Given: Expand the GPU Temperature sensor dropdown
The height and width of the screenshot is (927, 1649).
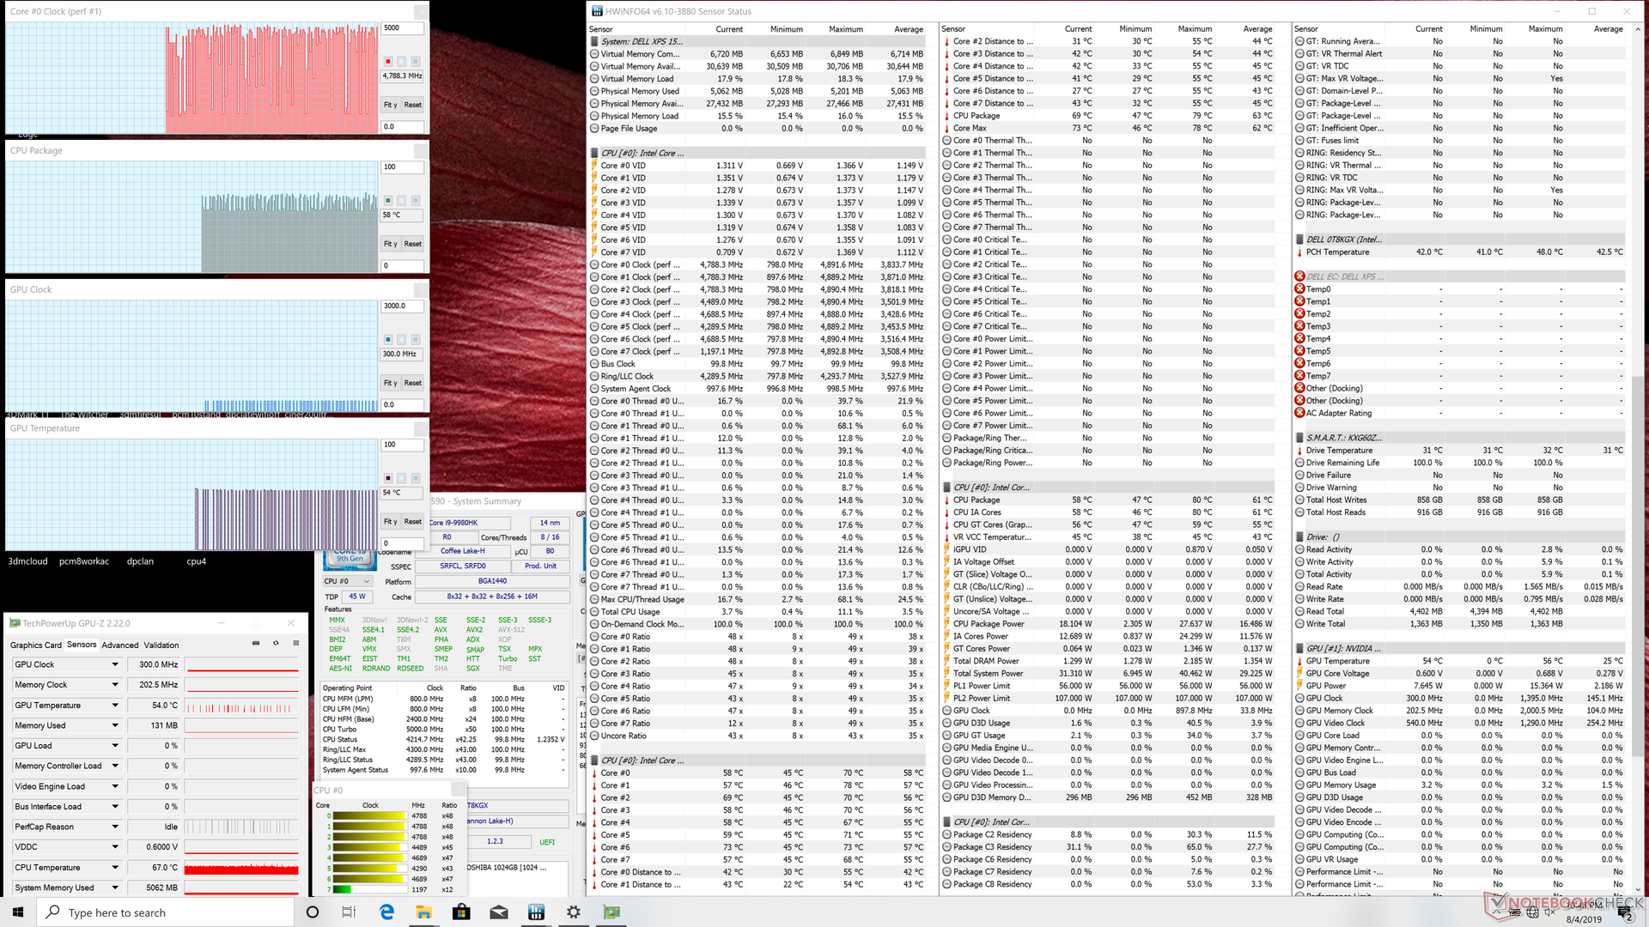Looking at the screenshot, I should pos(115,705).
